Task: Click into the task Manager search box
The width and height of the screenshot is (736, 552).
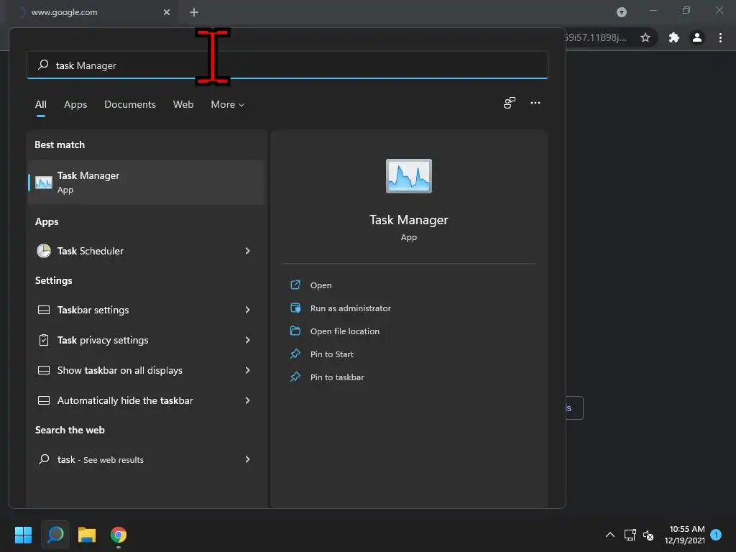Action: coord(287,65)
